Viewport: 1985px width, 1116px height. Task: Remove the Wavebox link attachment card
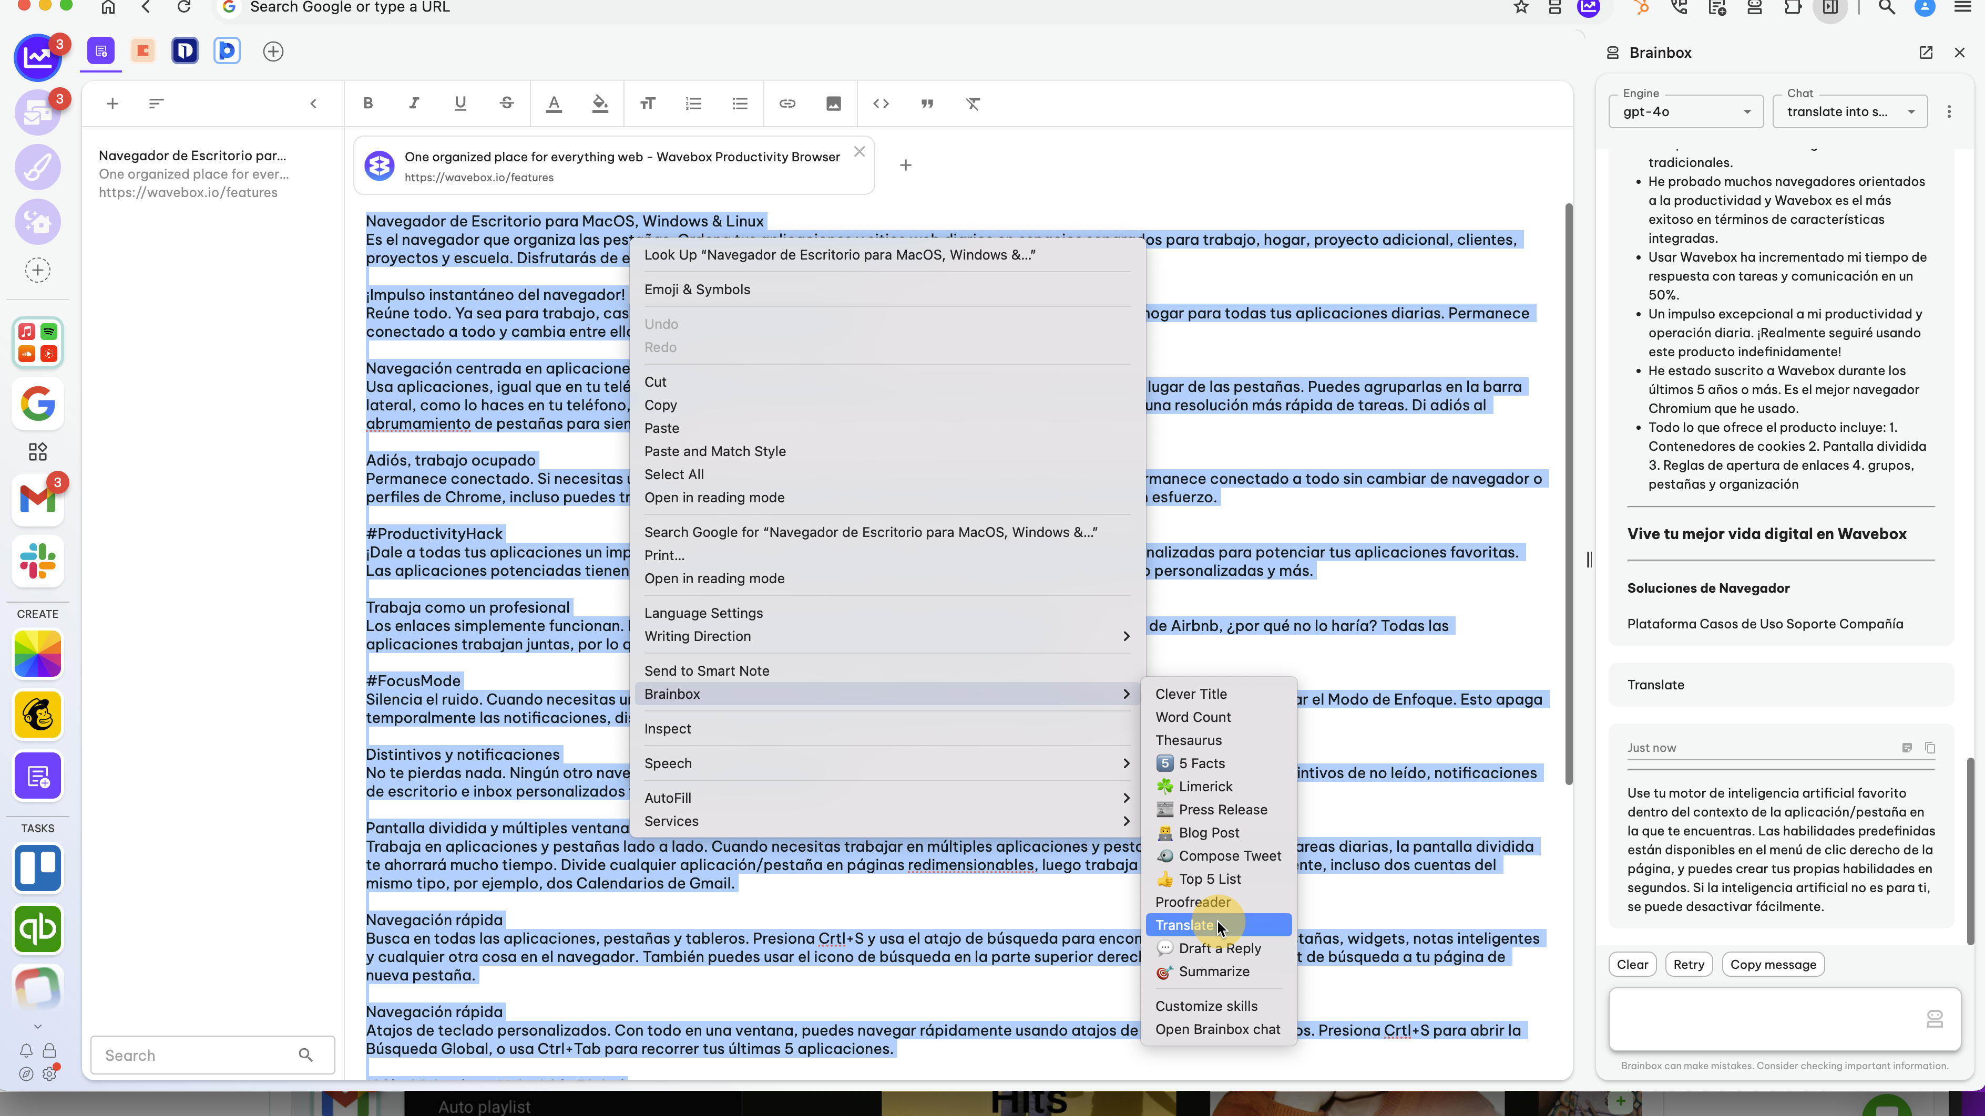(x=859, y=152)
